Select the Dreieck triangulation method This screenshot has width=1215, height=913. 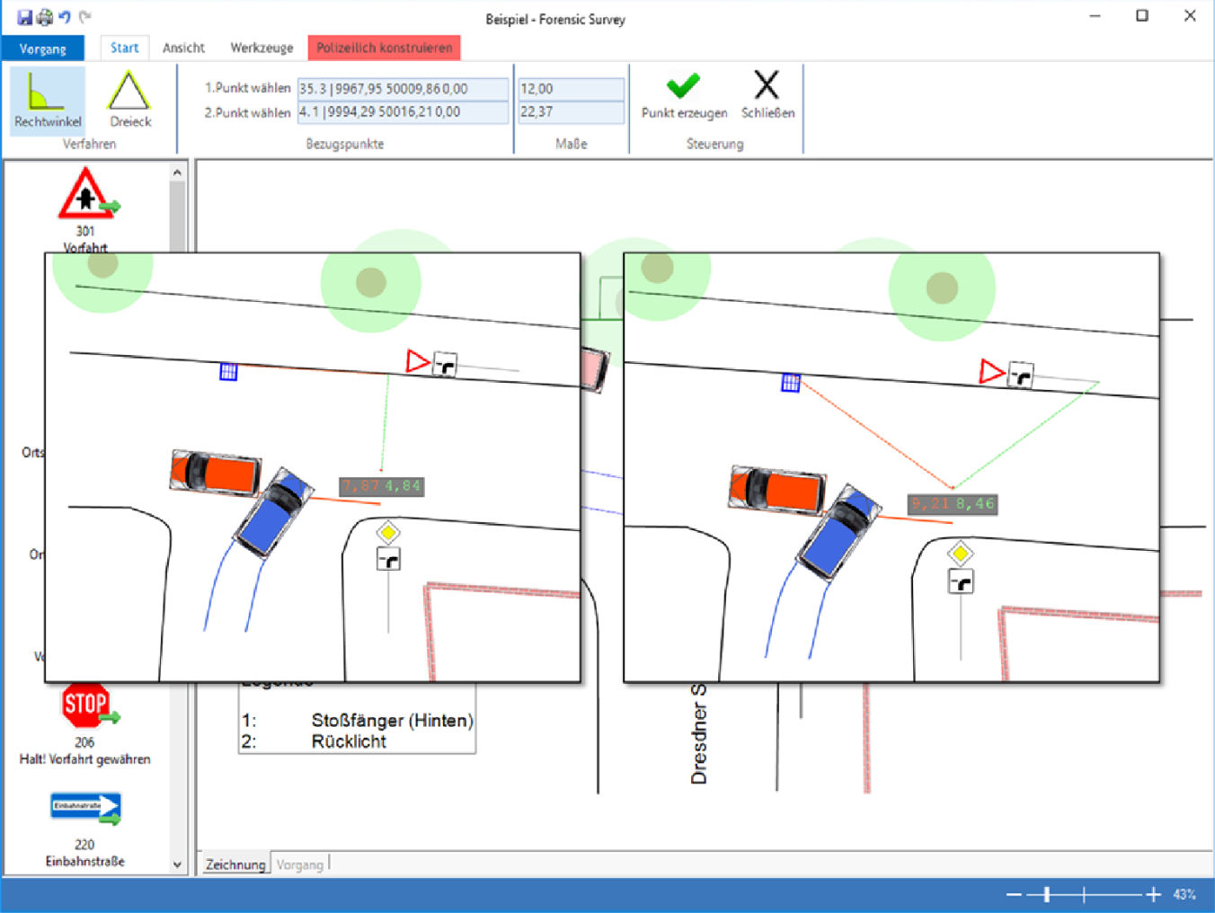click(129, 100)
